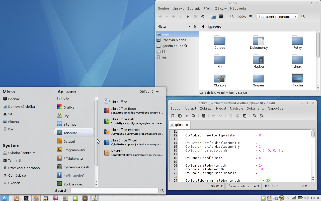The height and width of the screenshot is (201, 321).
Task: Launch LibreOffice Base from the menu
Action: [133, 111]
